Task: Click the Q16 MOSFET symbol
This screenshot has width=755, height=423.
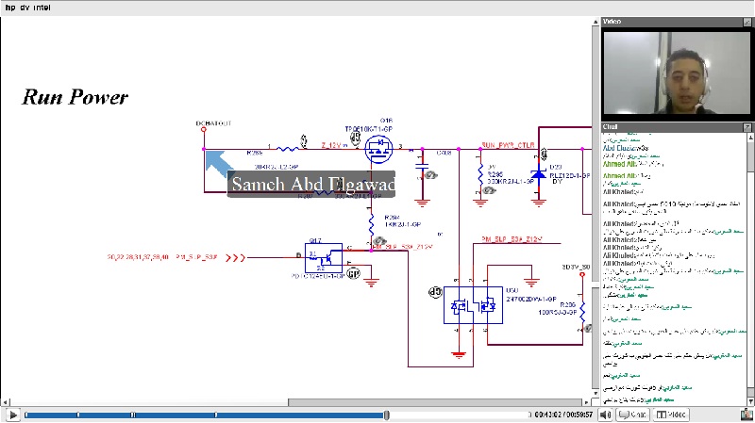Action: coord(378,150)
